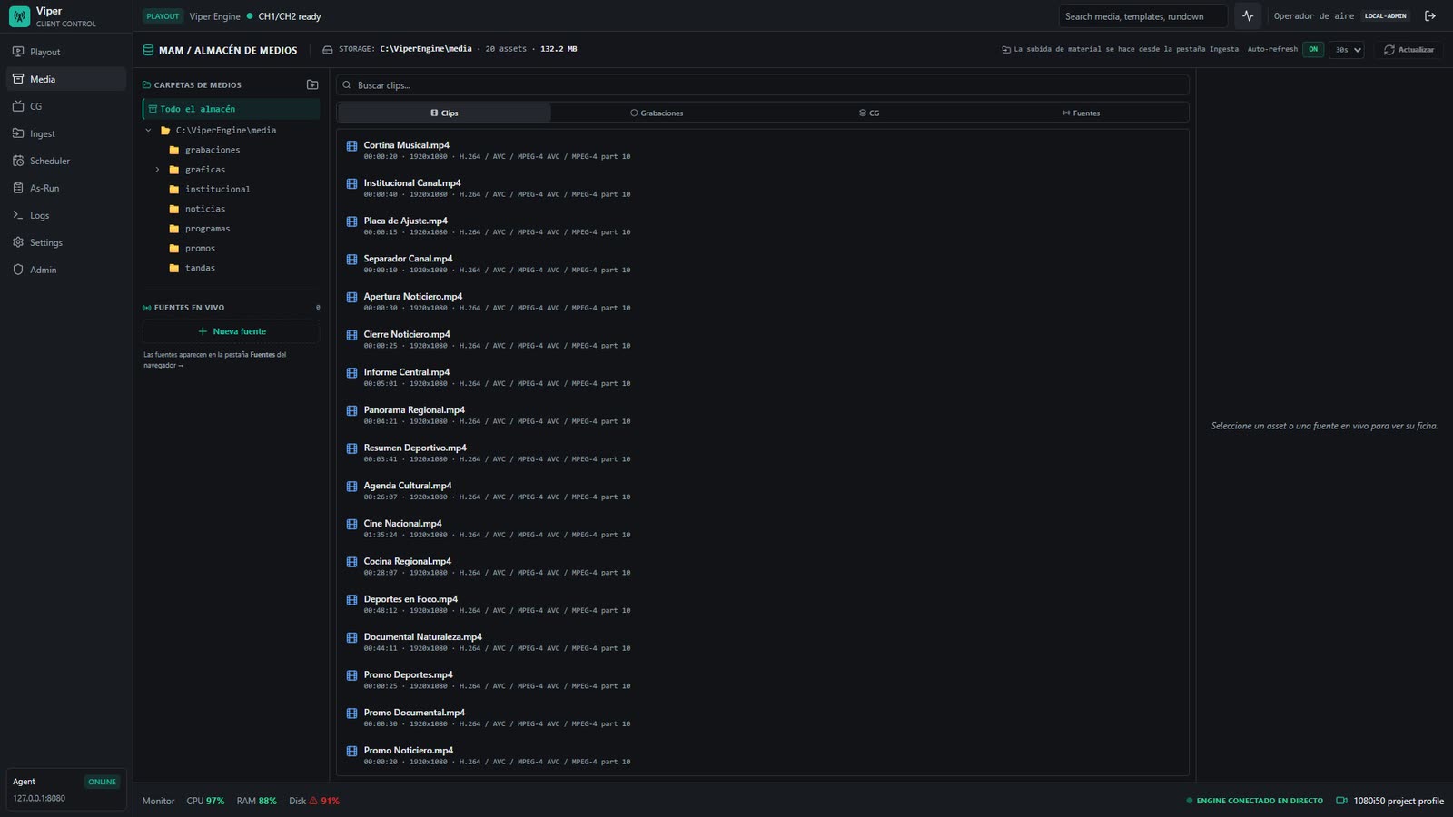The width and height of the screenshot is (1453, 817).
Task: Open the CG section in the sidebar
Action: [66, 106]
